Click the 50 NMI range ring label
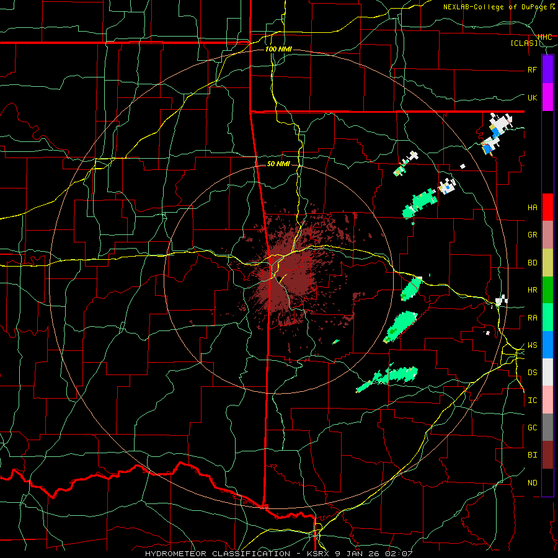The width and height of the screenshot is (558, 558). click(278, 164)
